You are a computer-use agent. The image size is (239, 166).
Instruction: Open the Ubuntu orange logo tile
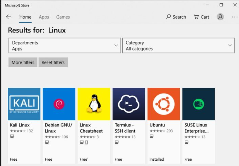coord(164,104)
